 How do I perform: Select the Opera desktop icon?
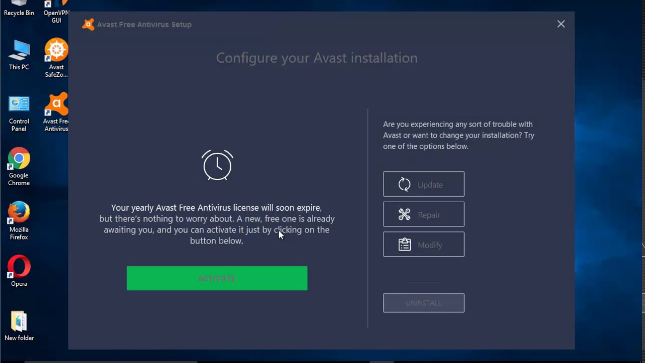19,271
